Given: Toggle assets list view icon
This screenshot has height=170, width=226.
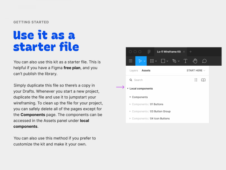Looking at the screenshot, I should coord(195,80).
